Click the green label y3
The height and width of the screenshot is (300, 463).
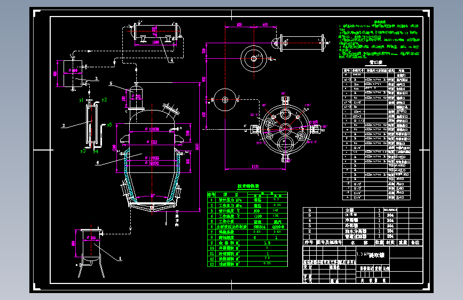pyautogui.click(x=83, y=151)
